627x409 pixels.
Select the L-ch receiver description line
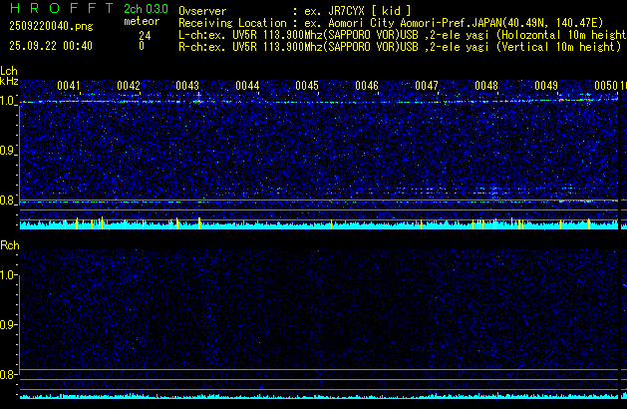(399, 34)
